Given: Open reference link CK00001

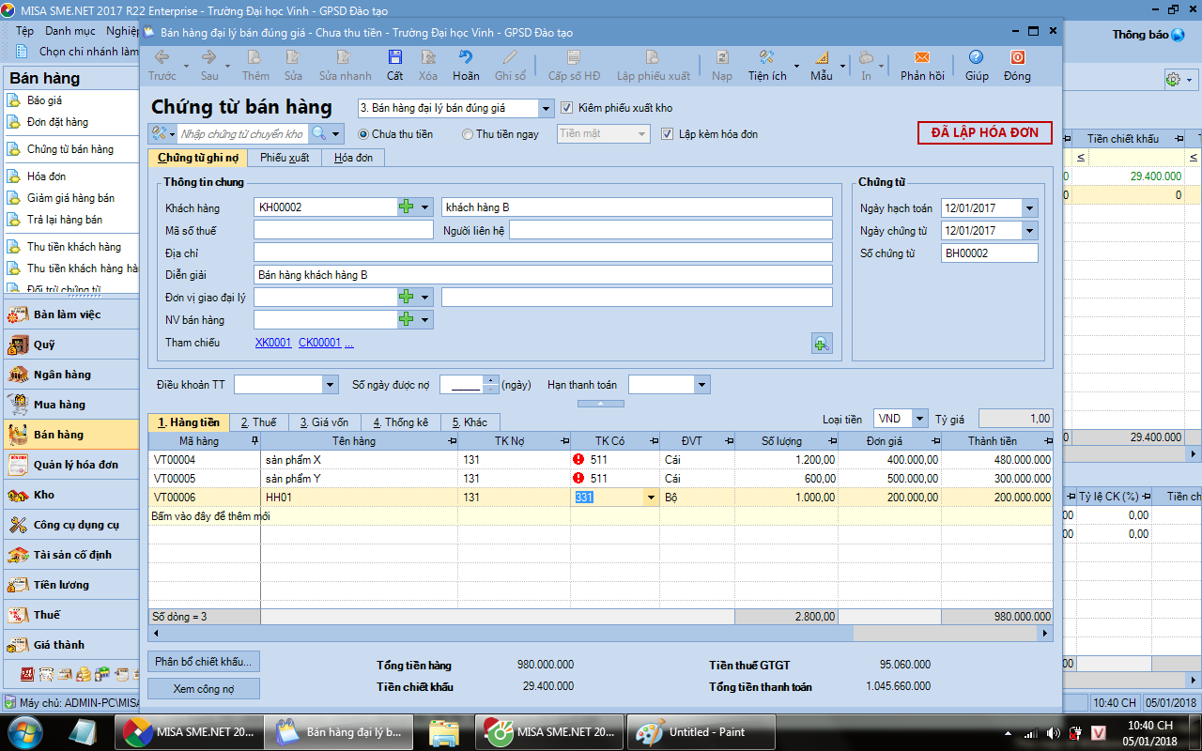Looking at the screenshot, I should (319, 344).
